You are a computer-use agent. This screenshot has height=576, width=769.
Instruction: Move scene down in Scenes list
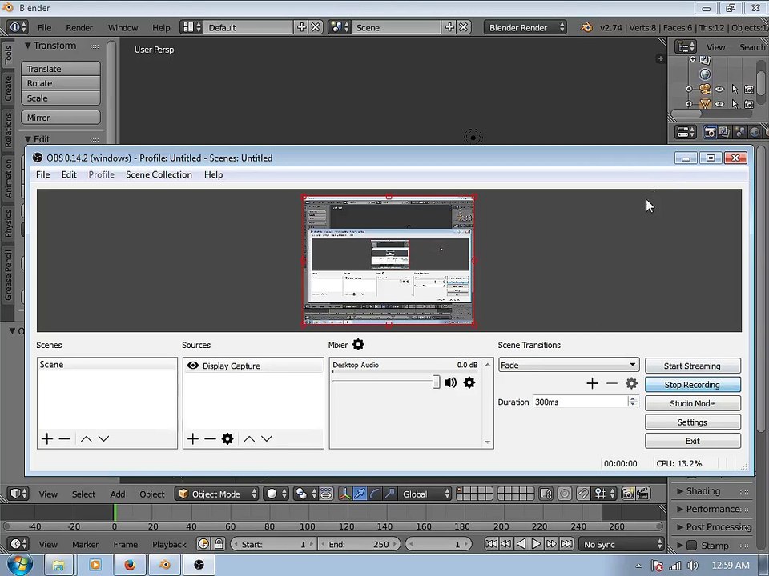pyautogui.click(x=103, y=439)
